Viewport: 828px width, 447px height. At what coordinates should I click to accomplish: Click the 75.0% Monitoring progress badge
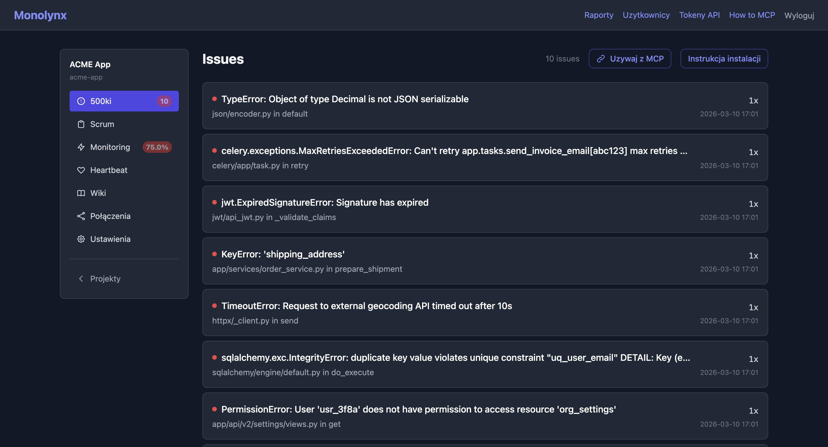point(157,147)
